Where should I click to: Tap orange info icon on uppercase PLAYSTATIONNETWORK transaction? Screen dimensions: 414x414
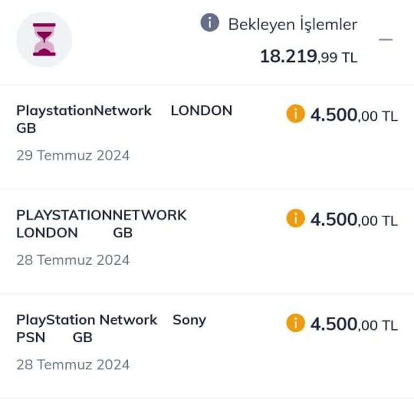point(295,219)
